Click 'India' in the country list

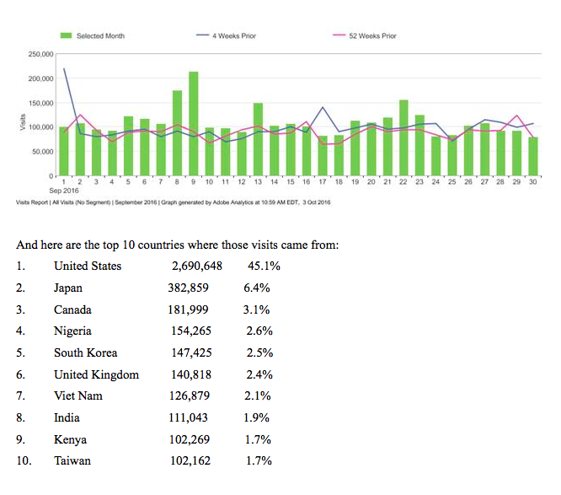(67, 417)
